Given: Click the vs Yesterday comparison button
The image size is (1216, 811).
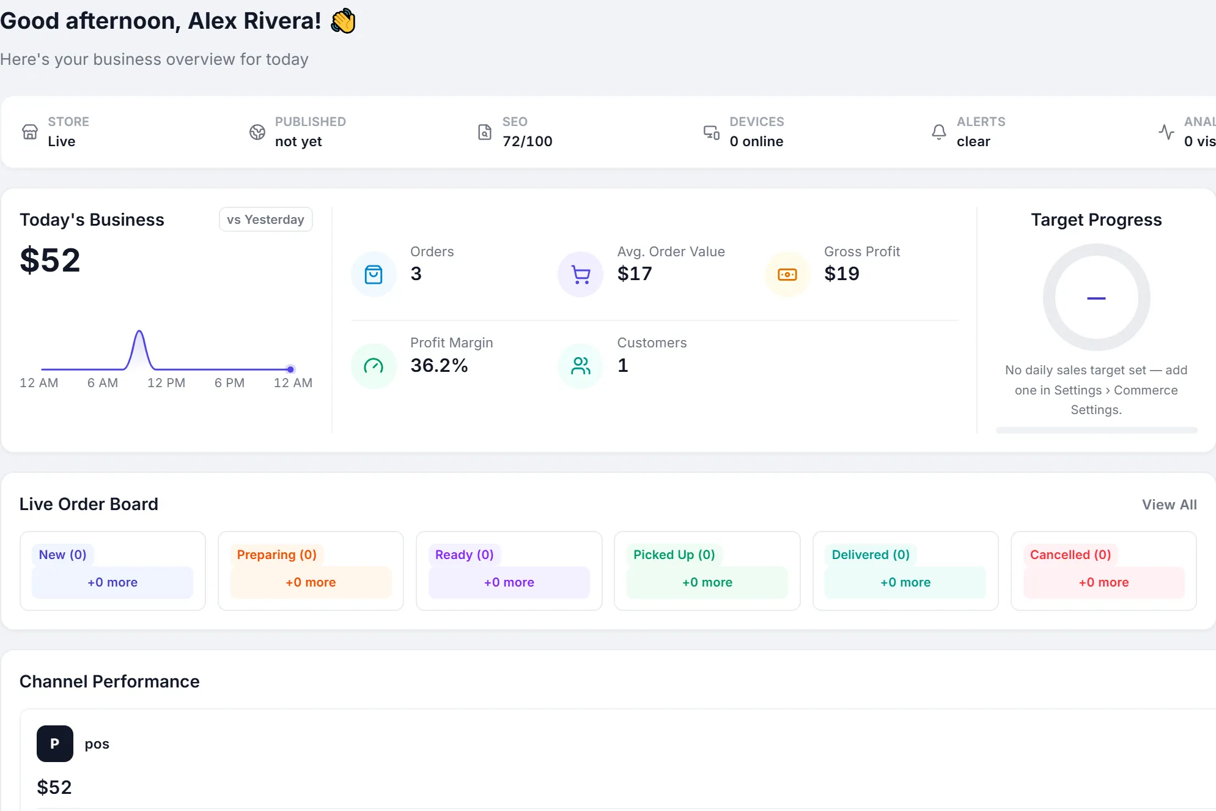Looking at the screenshot, I should coord(266,220).
